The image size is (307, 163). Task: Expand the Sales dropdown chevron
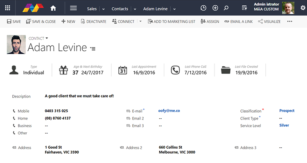tap(104, 9)
